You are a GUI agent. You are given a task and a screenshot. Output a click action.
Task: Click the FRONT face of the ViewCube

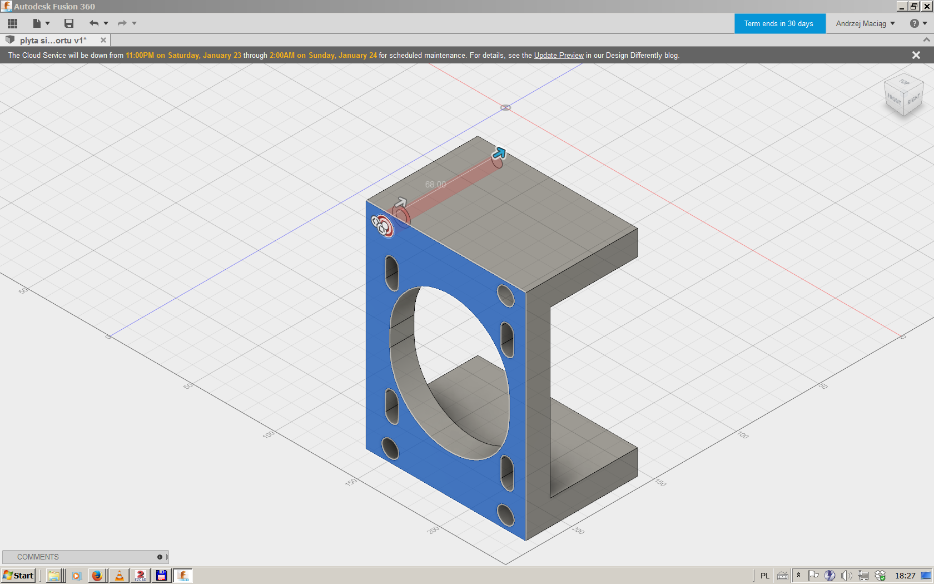(894, 99)
